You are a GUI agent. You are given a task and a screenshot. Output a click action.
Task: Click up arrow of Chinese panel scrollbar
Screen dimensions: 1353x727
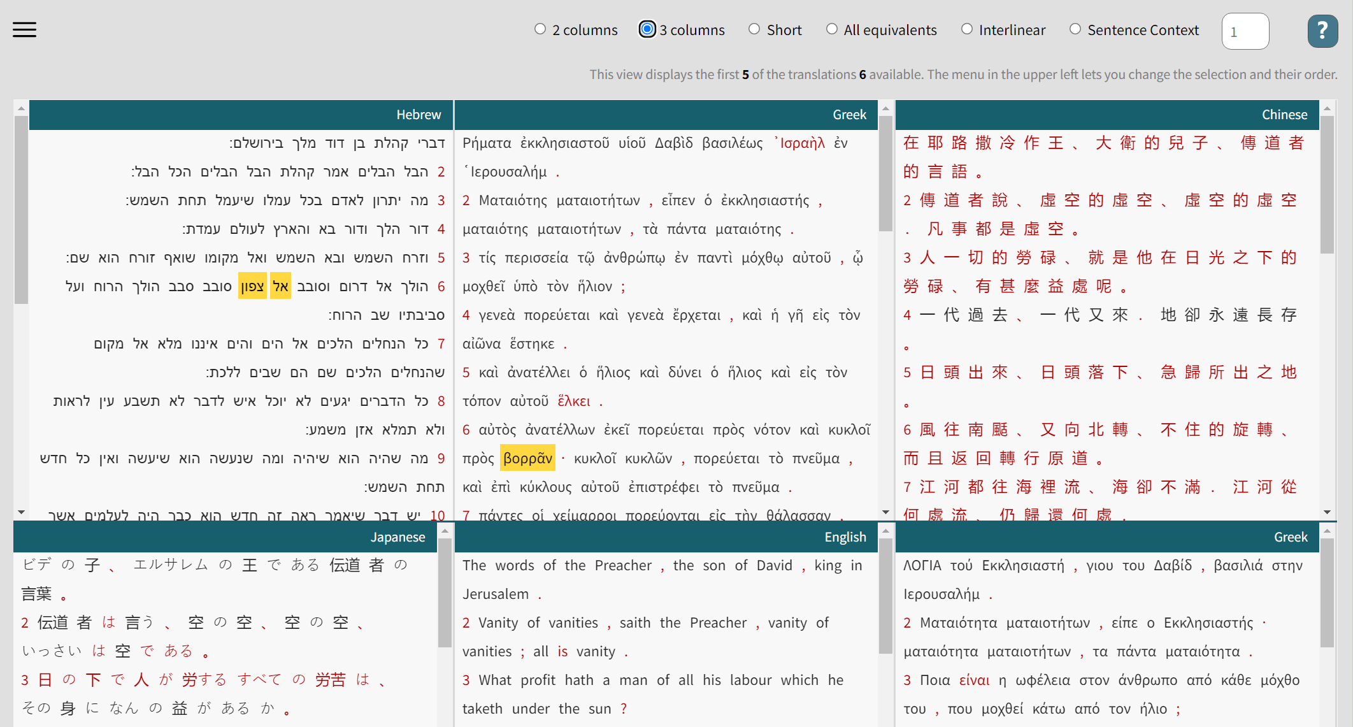pyautogui.click(x=1328, y=108)
